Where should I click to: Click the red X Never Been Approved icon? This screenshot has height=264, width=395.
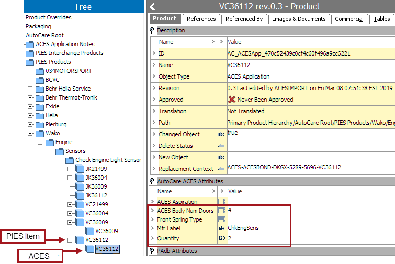pos(232,100)
